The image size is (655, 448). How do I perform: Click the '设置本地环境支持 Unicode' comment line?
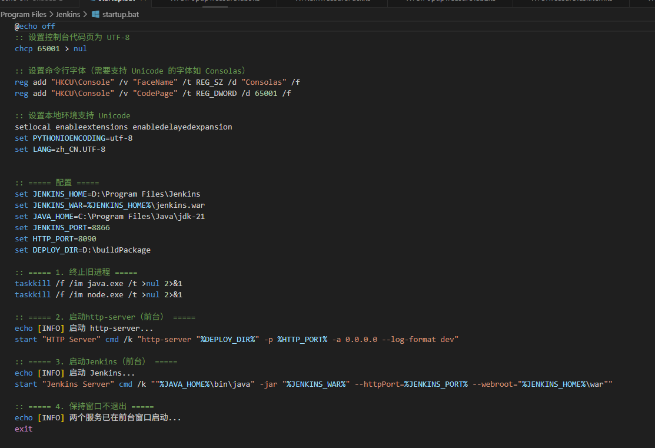click(x=73, y=115)
